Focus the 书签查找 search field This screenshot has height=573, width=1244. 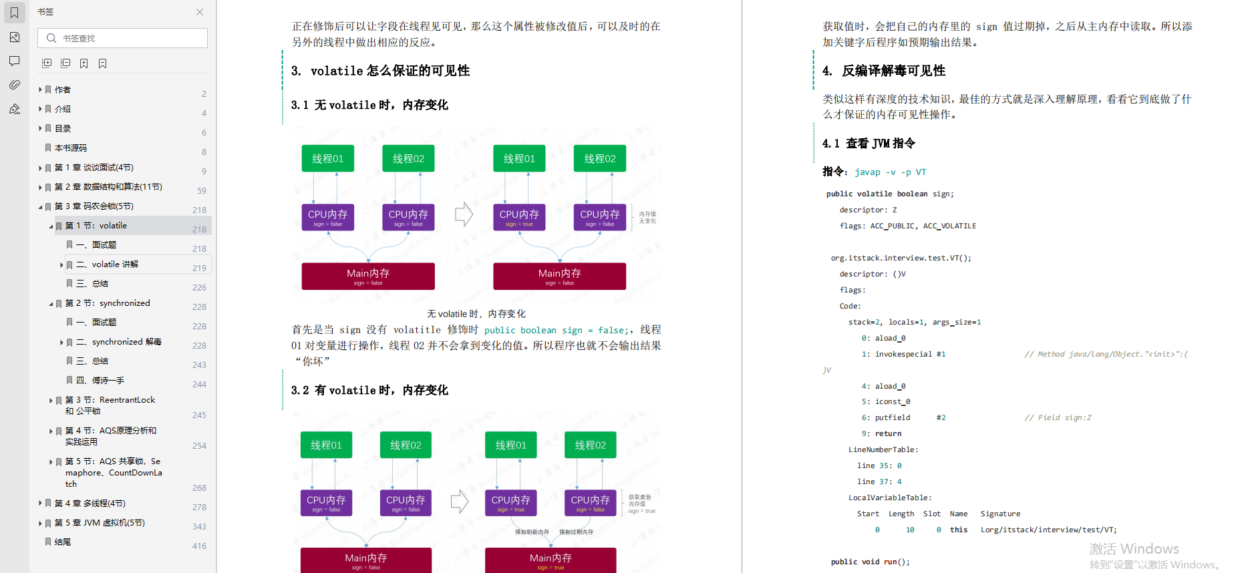pos(122,38)
